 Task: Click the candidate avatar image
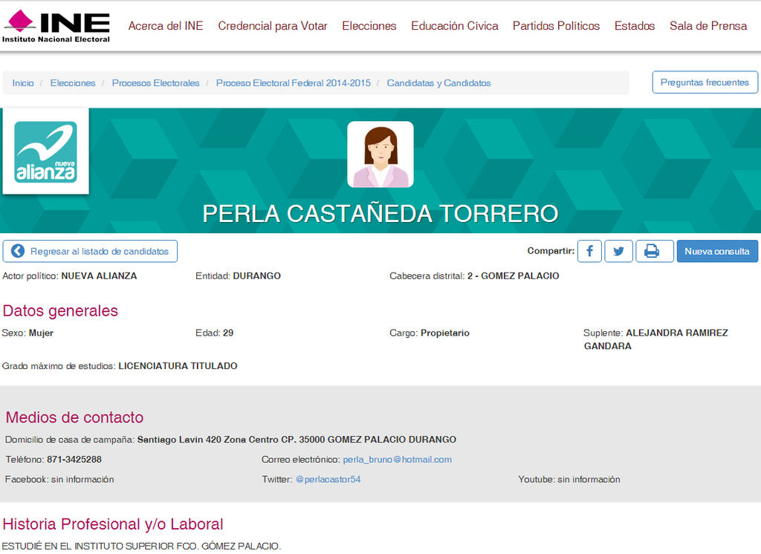pyautogui.click(x=380, y=154)
